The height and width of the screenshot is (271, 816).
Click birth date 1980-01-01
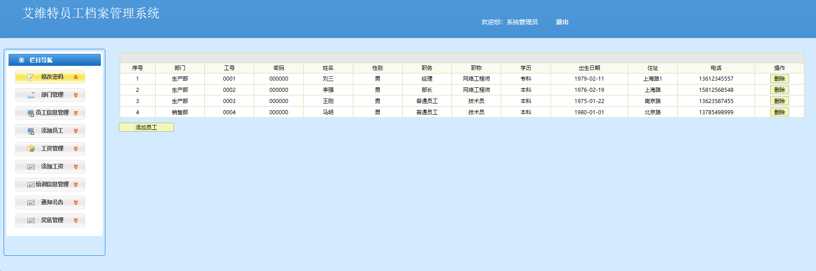click(589, 112)
